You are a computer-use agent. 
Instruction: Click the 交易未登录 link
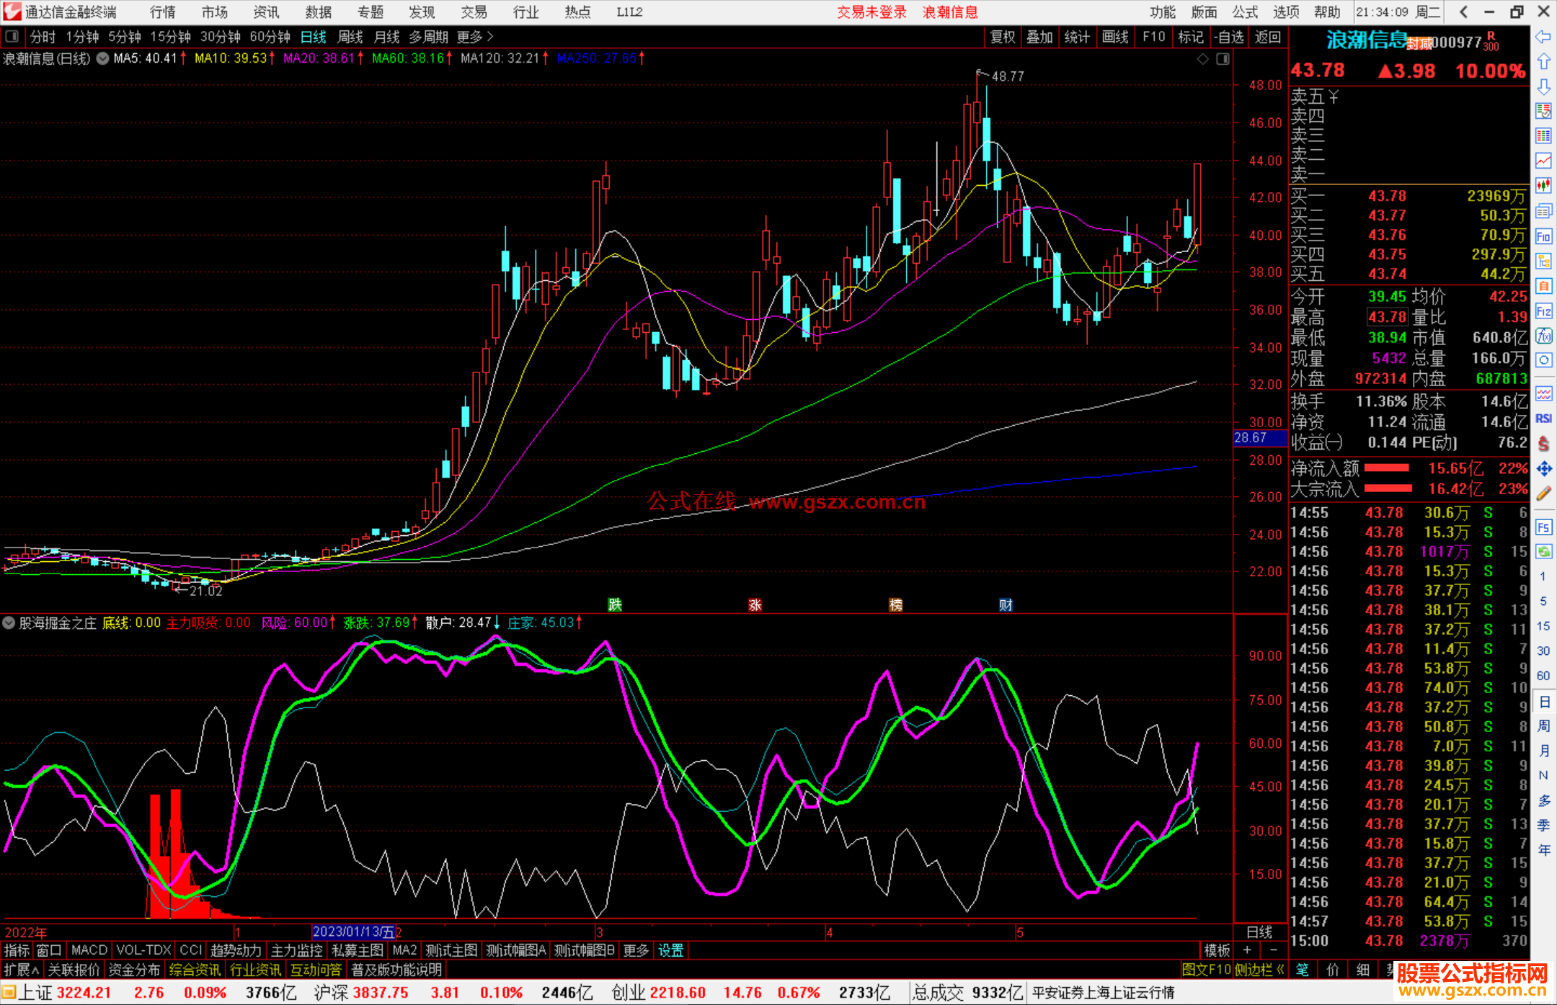click(x=871, y=12)
